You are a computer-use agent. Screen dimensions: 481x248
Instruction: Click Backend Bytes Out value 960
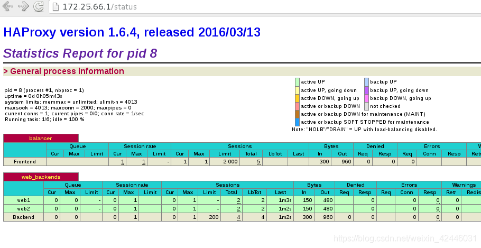[x=328, y=217]
